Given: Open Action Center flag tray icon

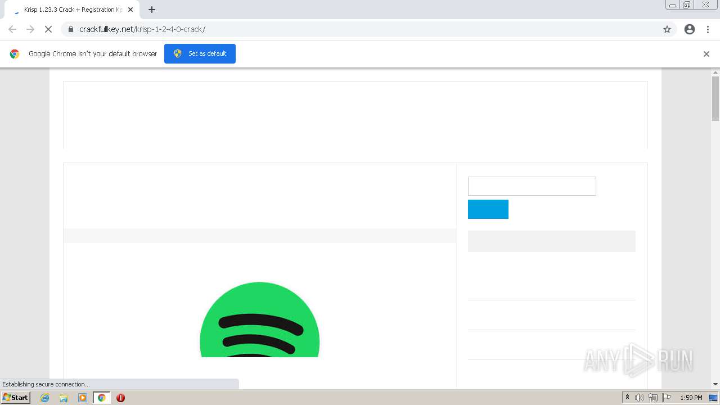Looking at the screenshot, I should pos(667,398).
